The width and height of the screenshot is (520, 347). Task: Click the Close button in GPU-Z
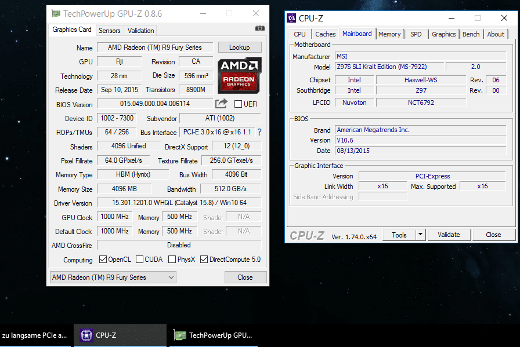point(245,277)
